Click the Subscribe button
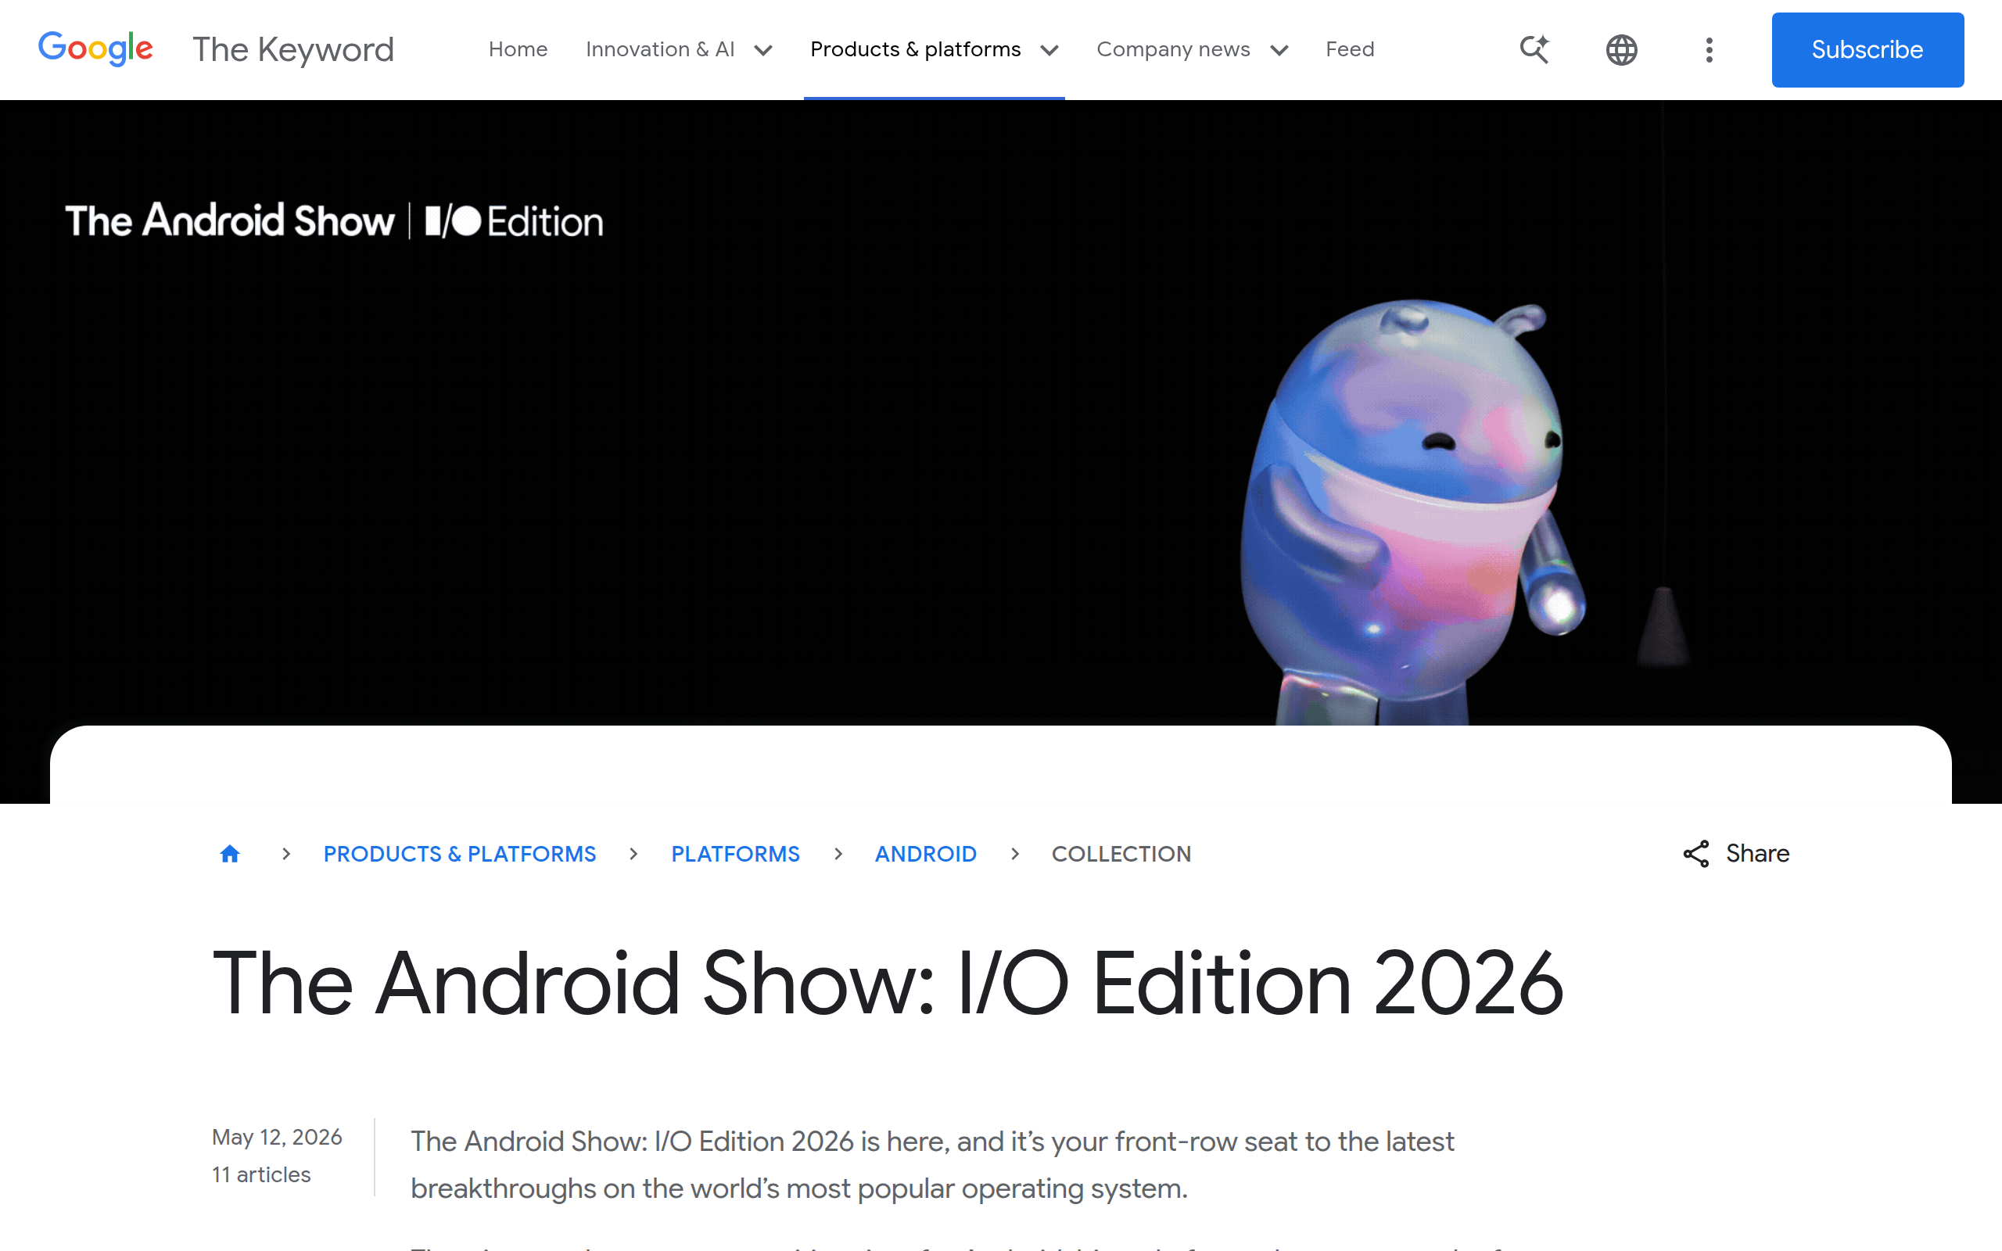The height and width of the screenshot is (1251, 2002). (x=1867, y=49)
